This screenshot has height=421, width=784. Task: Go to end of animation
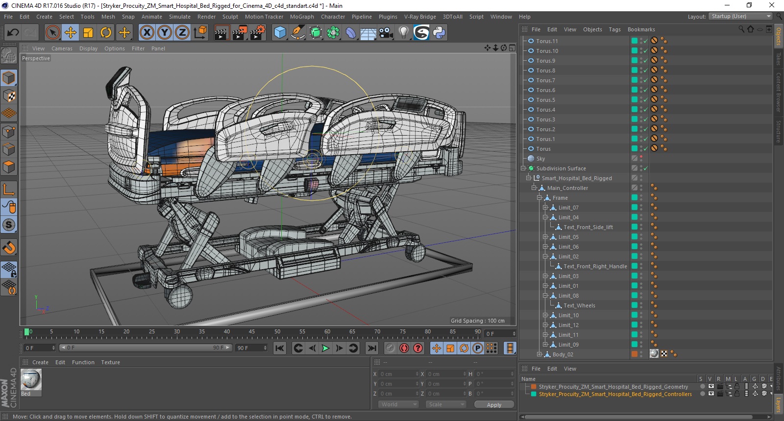tap(372, 348)
